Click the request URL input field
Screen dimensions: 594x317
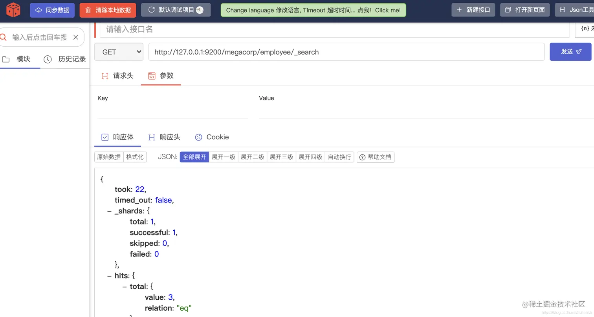coord(346,52)
